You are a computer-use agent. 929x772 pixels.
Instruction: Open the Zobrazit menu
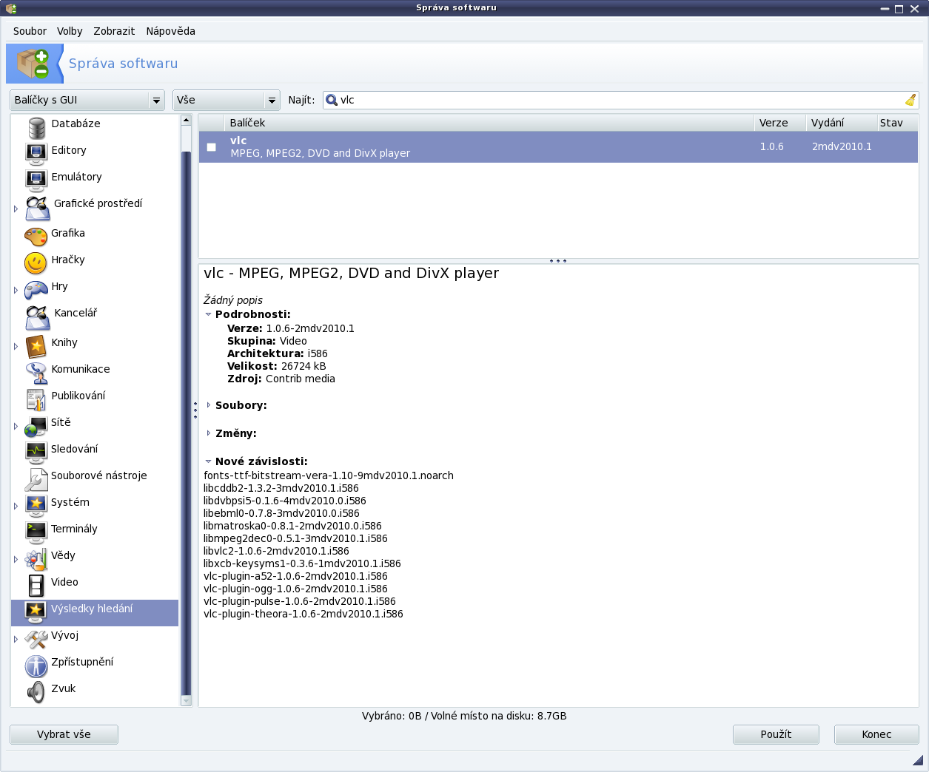pos(114,31)
